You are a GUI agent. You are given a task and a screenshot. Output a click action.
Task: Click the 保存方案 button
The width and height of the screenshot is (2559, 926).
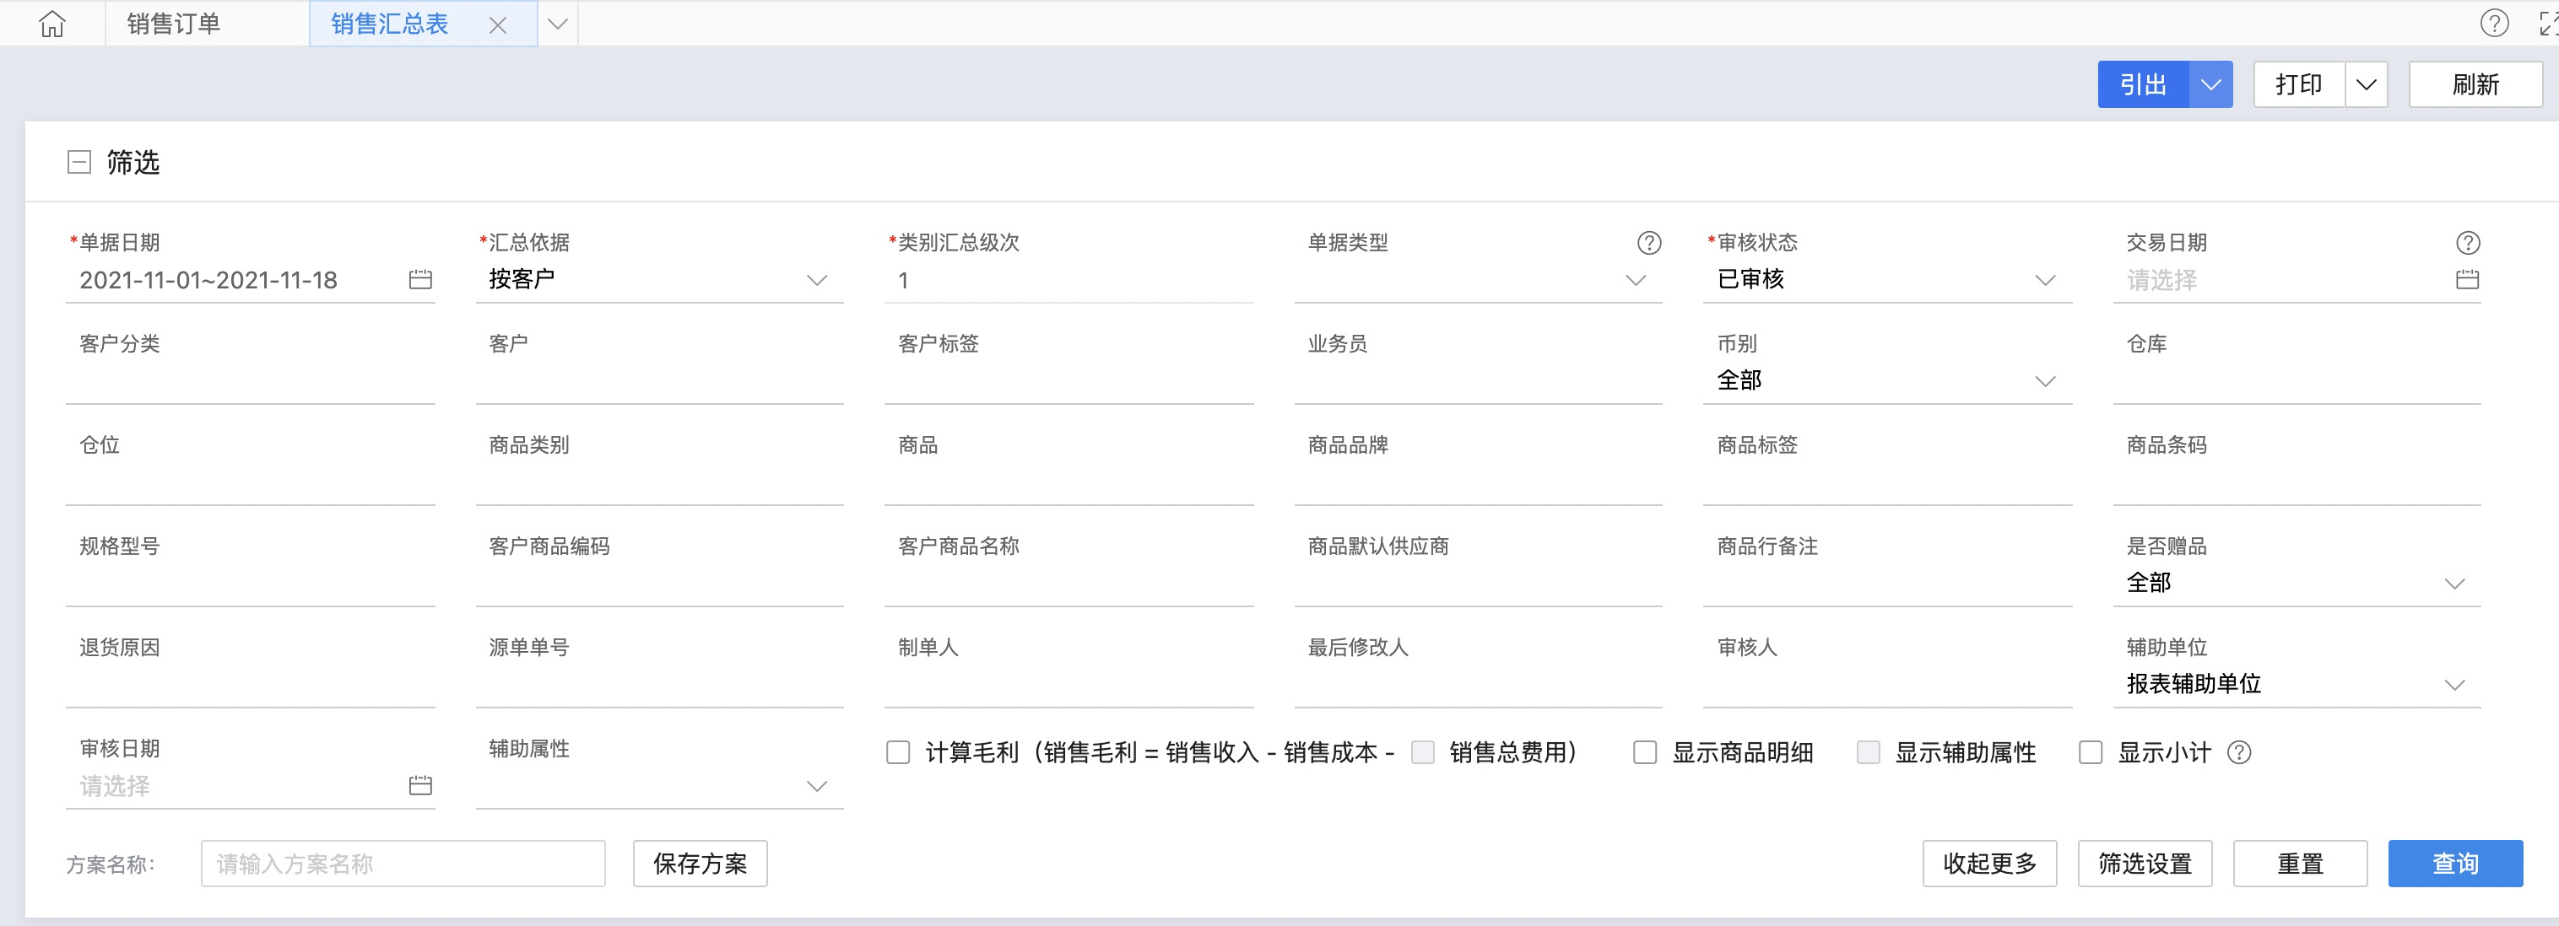click(x=700, y=864)
